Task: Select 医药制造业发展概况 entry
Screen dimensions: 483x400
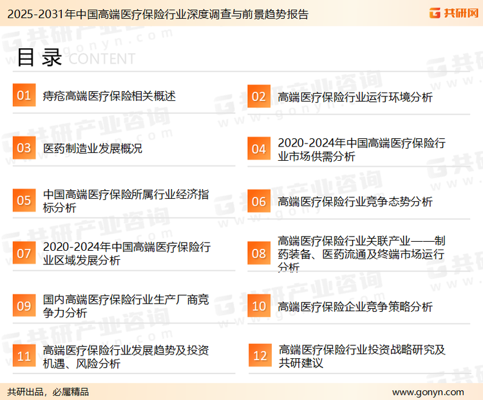Action: tap(93, 149)
